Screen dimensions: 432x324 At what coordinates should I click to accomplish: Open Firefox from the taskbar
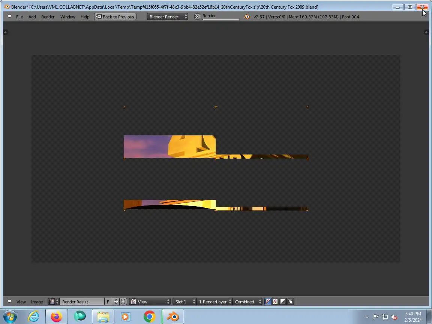pos(57,316)
